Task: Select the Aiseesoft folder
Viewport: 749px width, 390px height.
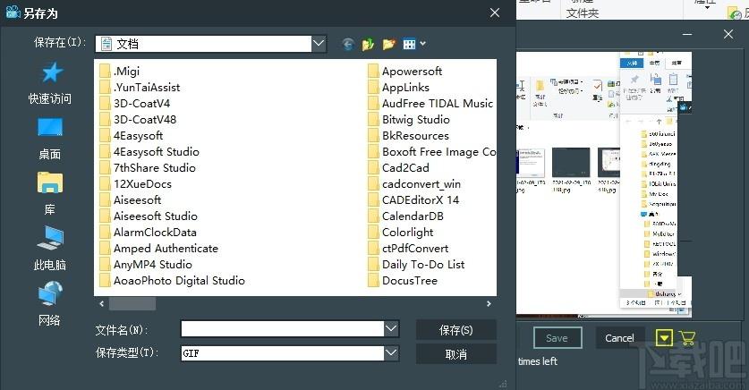Action: click(131, 200)
